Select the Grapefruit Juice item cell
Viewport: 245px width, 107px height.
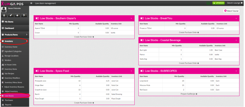pyautogui.click(x=47, y=90)
